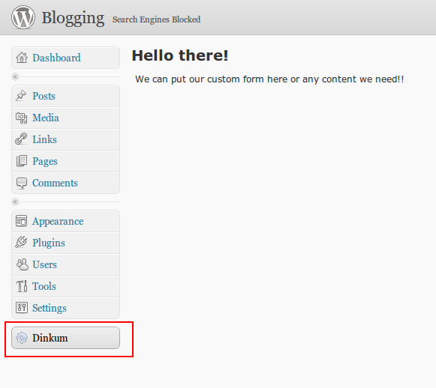Click the Plugins plug icon
Screen dimensions: 436x388
(21, 242)
